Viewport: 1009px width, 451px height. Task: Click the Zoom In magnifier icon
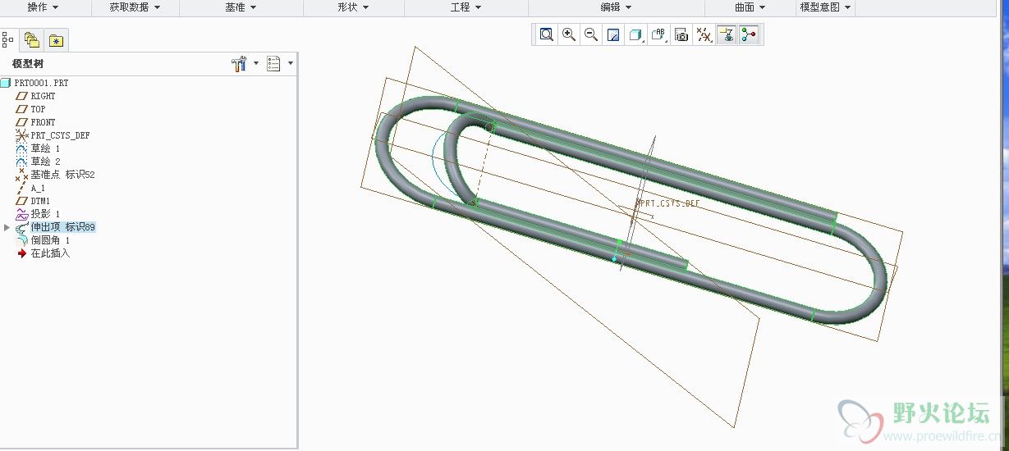pyautogui.click(x=569, y=34)
